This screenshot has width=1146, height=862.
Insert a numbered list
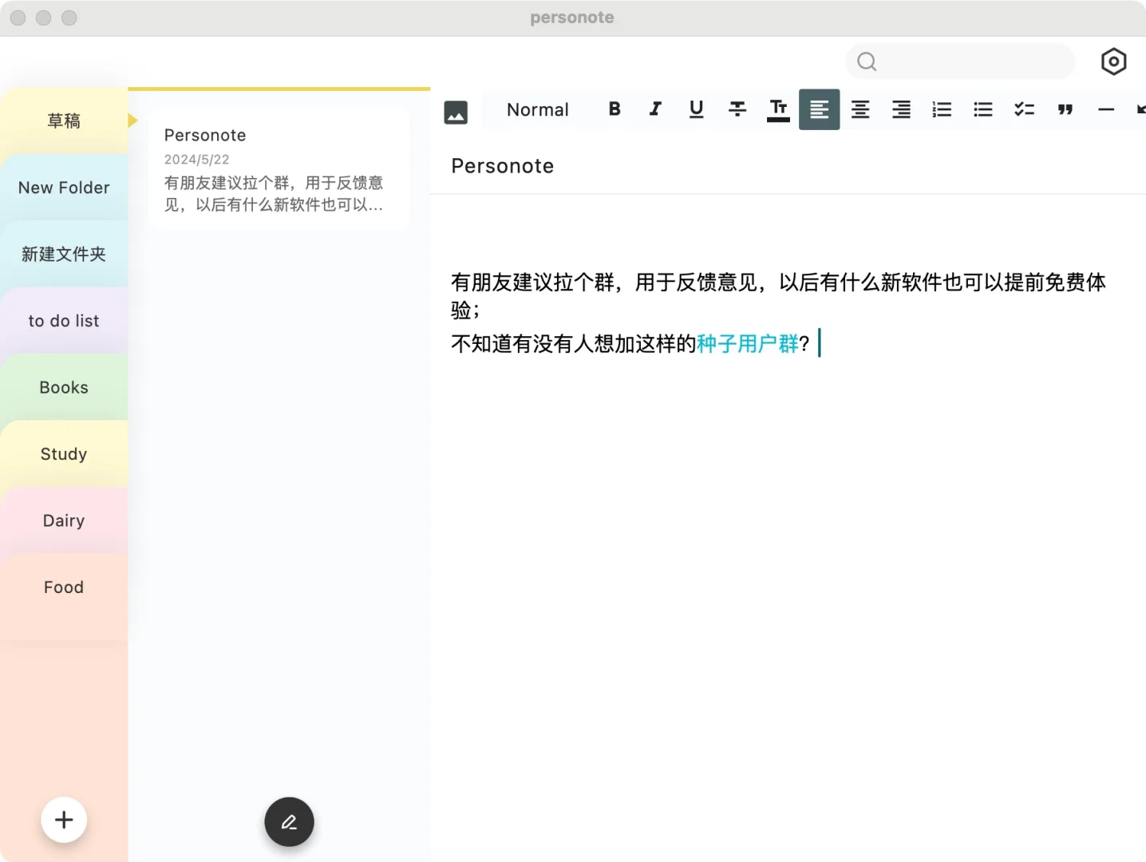click(x=941, y=109)
